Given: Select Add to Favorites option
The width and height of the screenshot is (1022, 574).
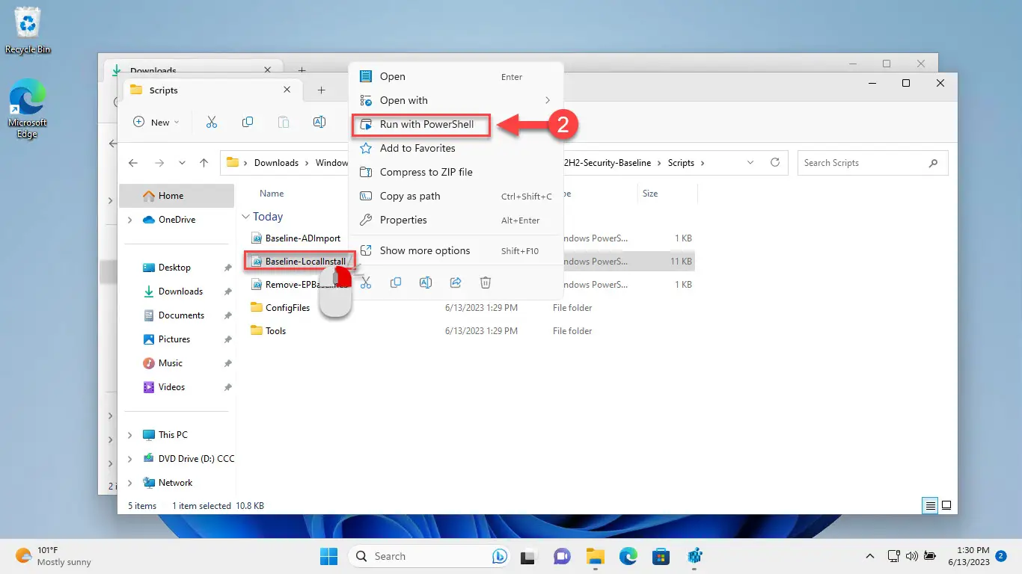Looking at the screenshot, I should [x=456, y=148].
